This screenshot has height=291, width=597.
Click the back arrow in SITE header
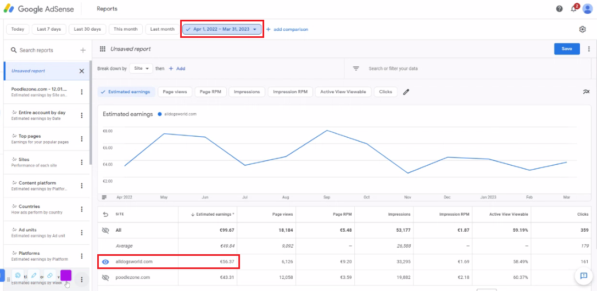click(x=106, y=215)
